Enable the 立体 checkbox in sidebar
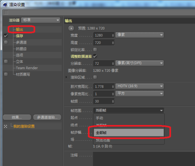 [x=6, y=62]
